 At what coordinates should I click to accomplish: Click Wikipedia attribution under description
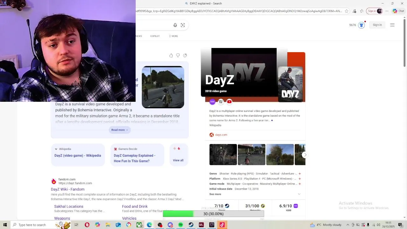pos(215,125)
